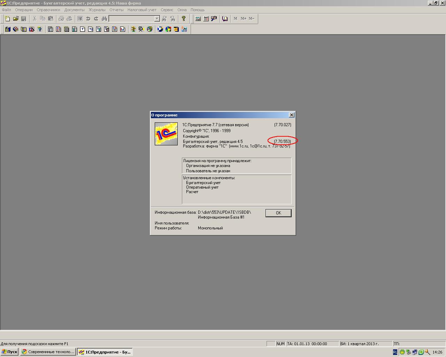The image size is (446, 357).
Task: Click the БИ: 1 квартал 2013 г. status field
Action: [x=366, y=344]
